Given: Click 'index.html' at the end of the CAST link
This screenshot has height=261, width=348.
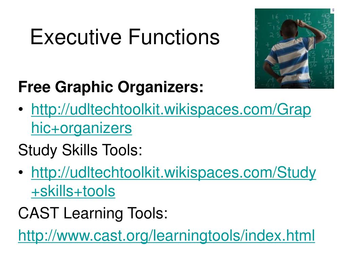Looking at the screenshot, I should 280,236.
